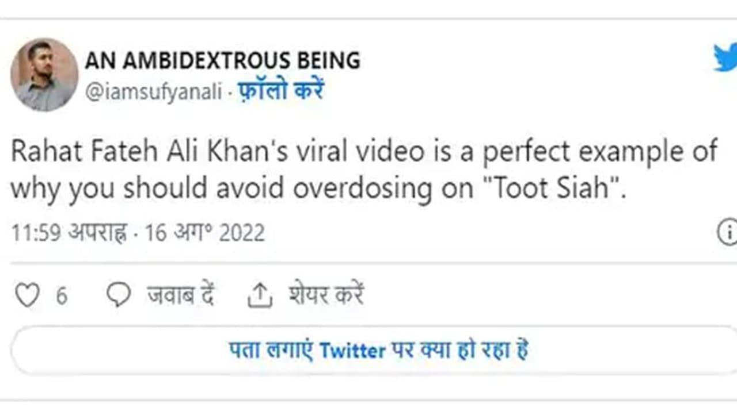The width and height of the screenshot is (737, 415).
Task: Click the phrase perfect example in the tweet
Action: [583, 152]
